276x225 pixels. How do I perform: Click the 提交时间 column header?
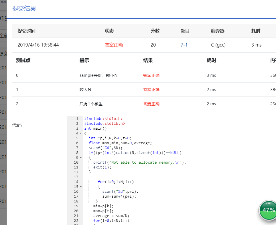(26, 31)
